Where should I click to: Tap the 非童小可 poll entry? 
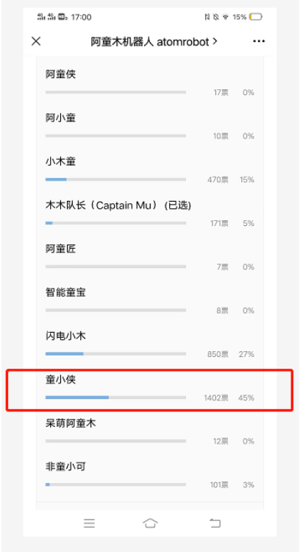point(150,476)
